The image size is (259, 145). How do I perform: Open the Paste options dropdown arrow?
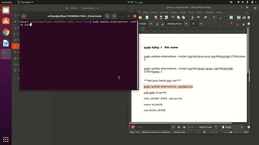[187, 18]
